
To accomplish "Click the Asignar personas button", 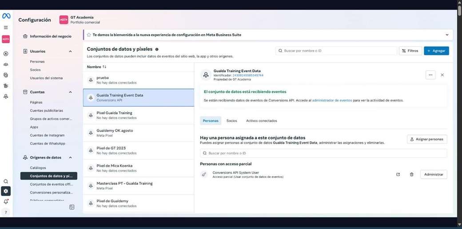I will [427, 139].
